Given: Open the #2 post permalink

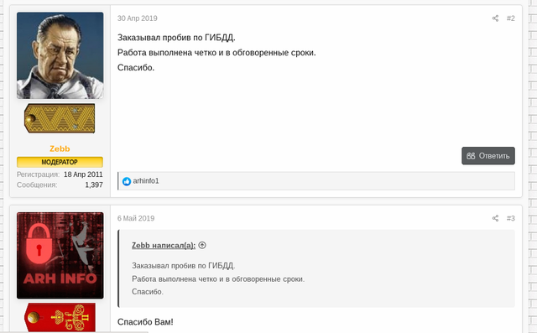Looking at the screenshot, I should (x=511, y=18).
